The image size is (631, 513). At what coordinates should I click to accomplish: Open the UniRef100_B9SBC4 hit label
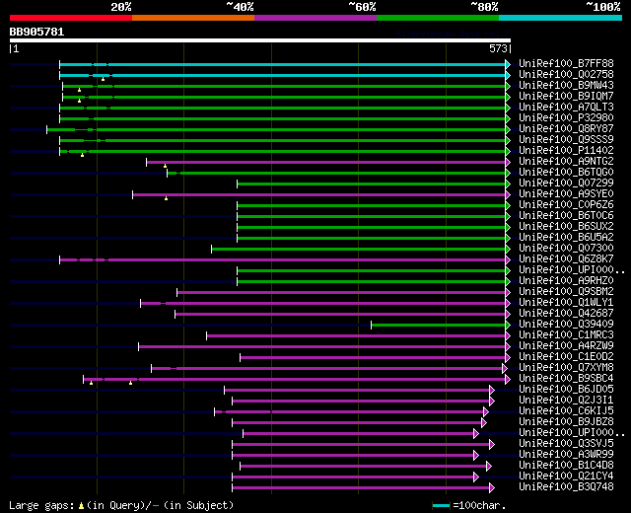tap(566, 379)
